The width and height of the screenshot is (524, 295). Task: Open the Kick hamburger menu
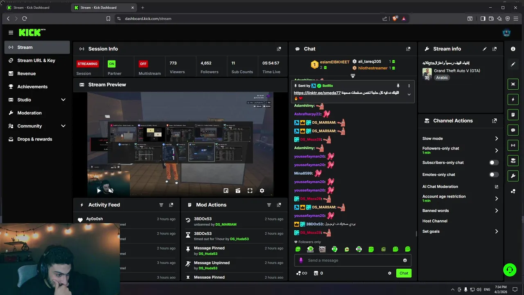pos(11,32)
